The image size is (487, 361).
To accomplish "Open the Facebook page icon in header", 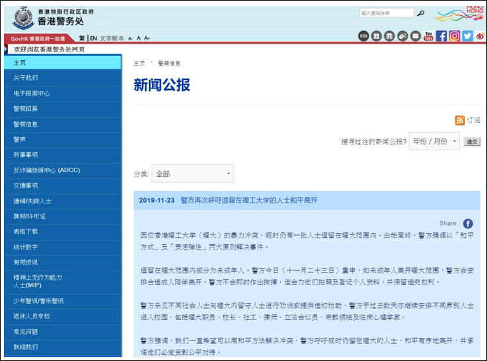I will [x=441, y=36].
